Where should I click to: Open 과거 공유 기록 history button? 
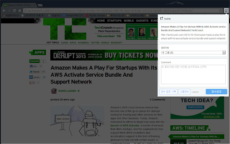click(168, 91)
